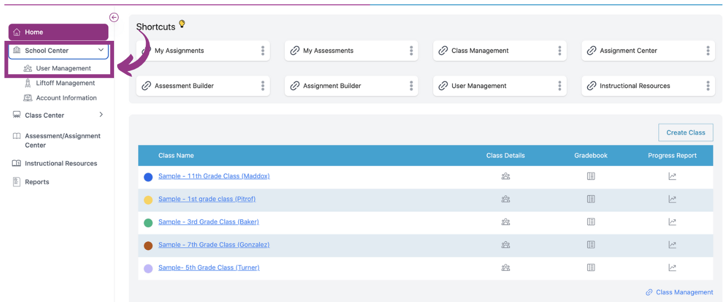The image size is (726, 302).
Task: Click the Gradebook column header
Action: pos(591,156)
